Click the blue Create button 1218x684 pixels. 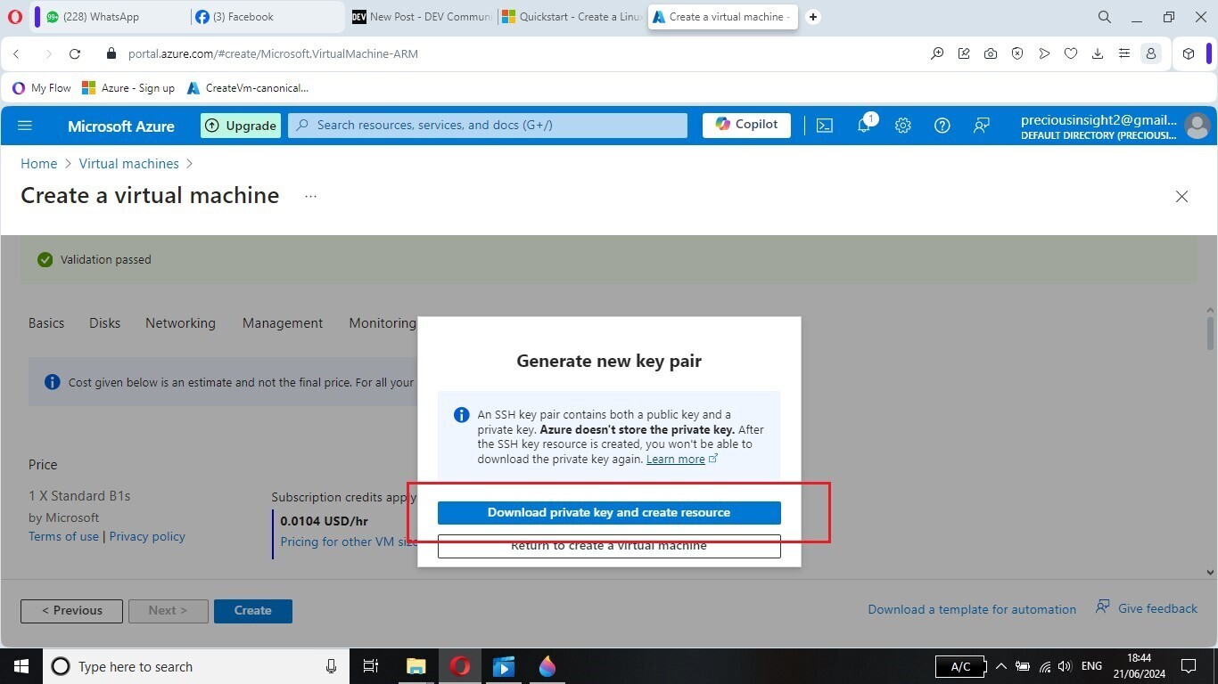coord(253,611)
